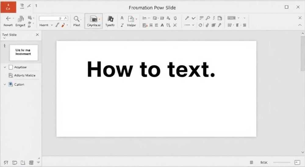Click the far-right justified lines icon

click(x=245, y=25)
